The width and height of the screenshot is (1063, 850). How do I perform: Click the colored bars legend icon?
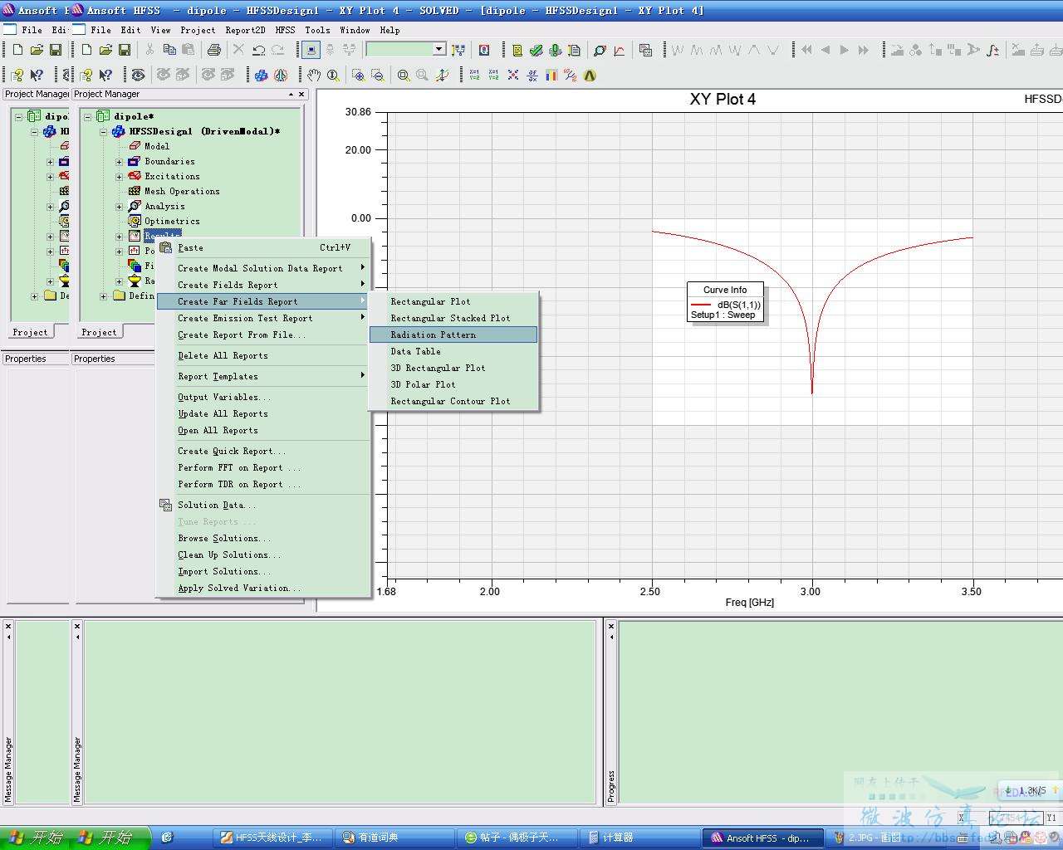point(551,76)
